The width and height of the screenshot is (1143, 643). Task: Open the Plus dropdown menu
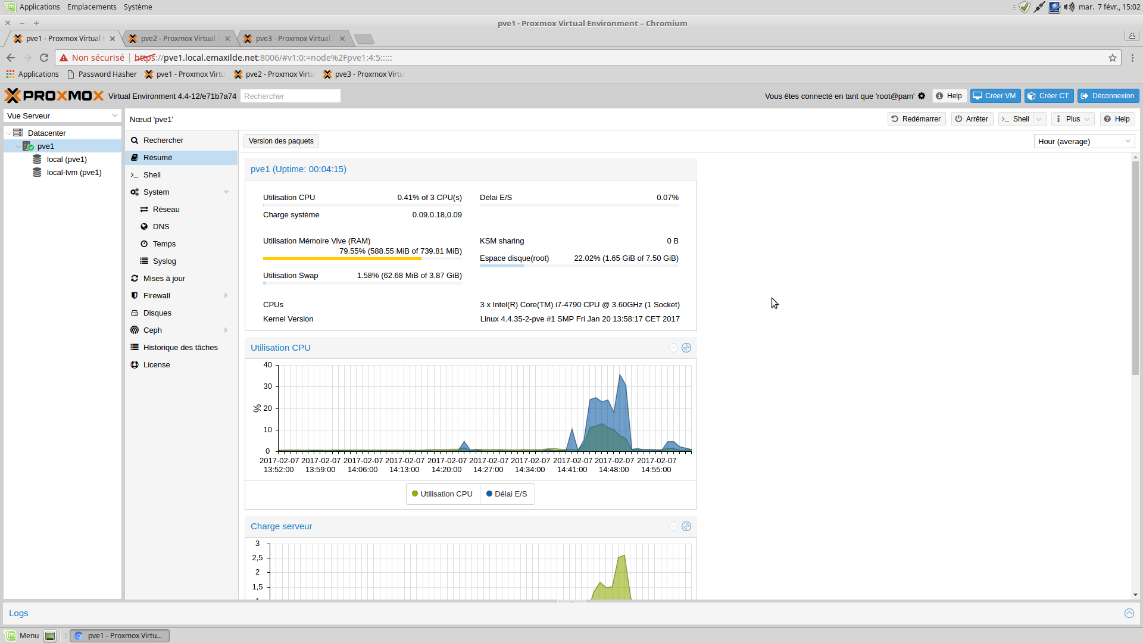(x=1073, y=119)
